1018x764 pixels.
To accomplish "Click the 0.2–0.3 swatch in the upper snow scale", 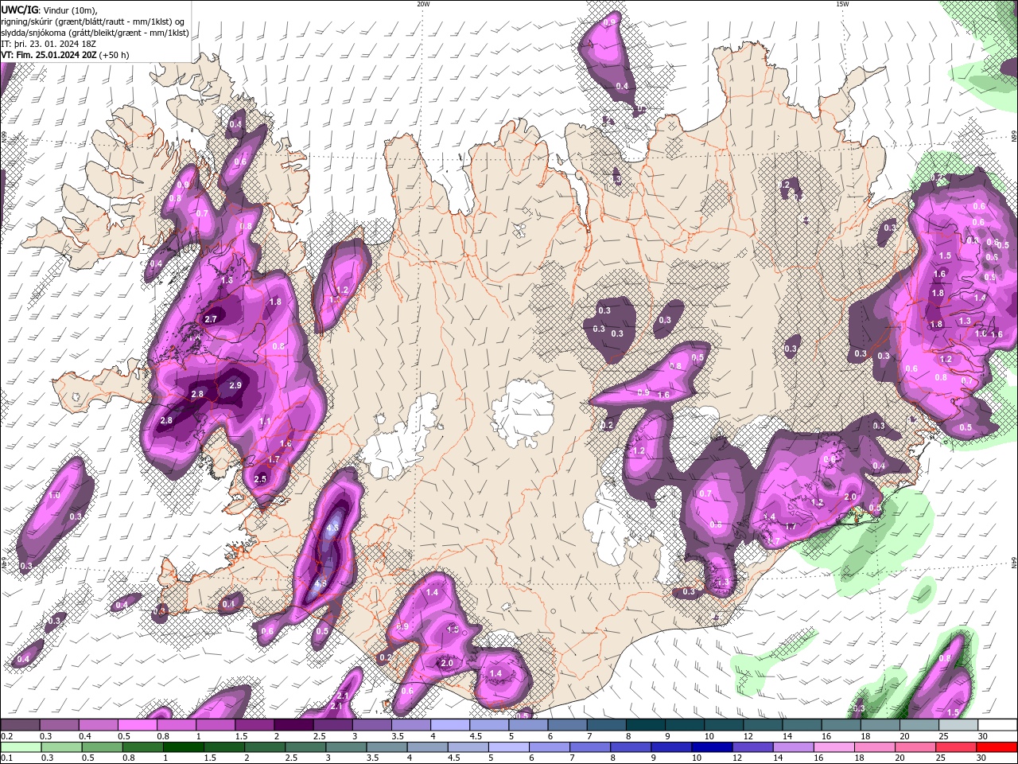I will (21, 725).
